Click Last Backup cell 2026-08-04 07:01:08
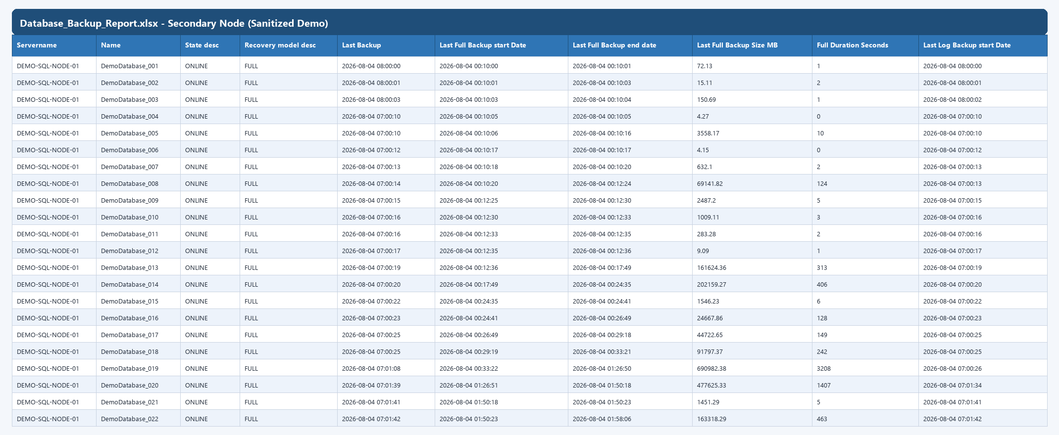Viewport: 1059px width, 435px height. click(386, 368)
